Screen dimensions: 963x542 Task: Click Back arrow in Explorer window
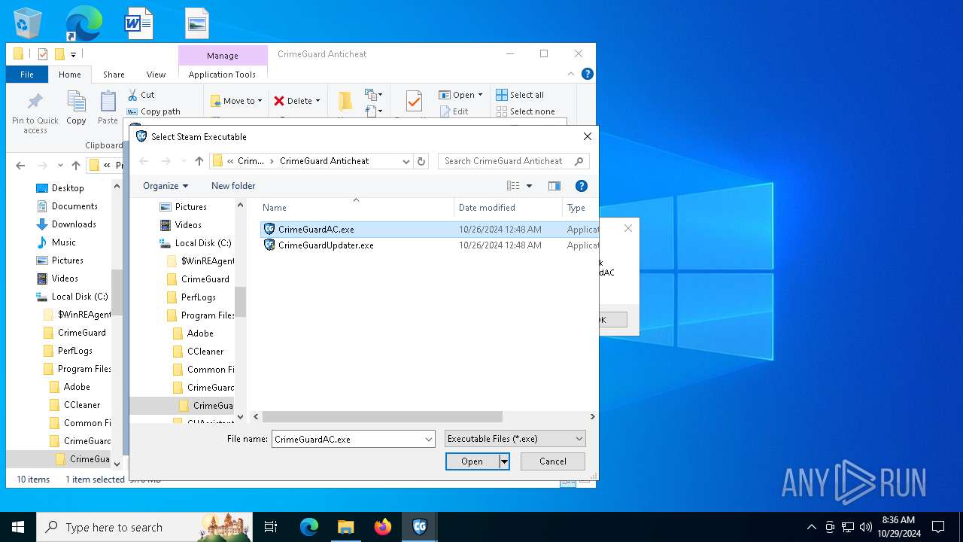pos(20,166)
